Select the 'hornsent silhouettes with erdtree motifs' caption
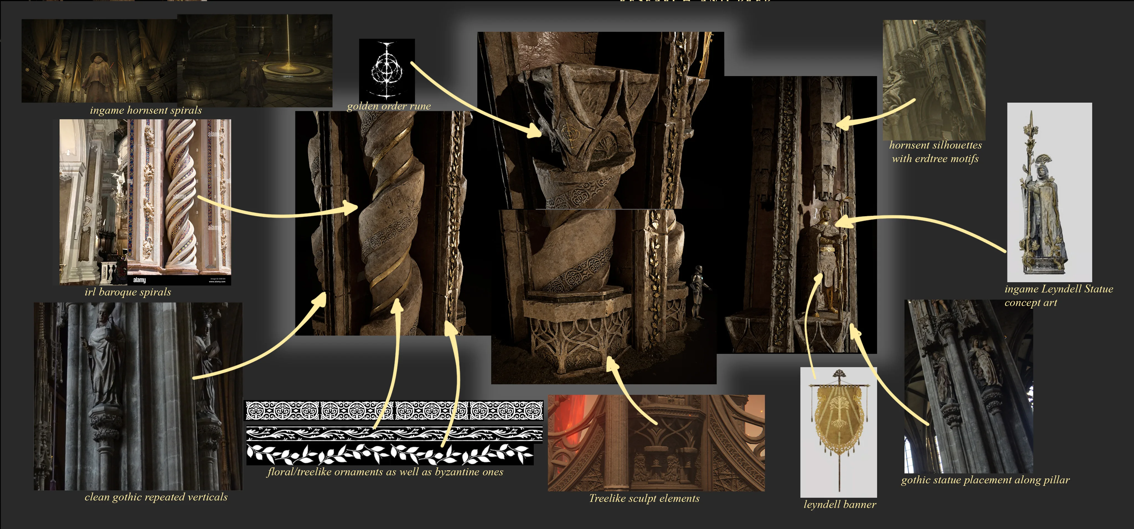This screenshot has width=1134, height=529. 935,152
